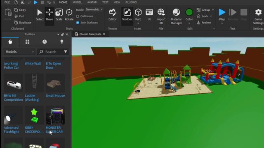Open the PLUGINS ribbon tab
Viewport: 264px width, 148px height.
click(x=131, y=2)
